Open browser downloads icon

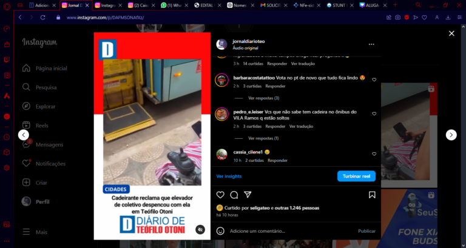click(x=448, y=18)
